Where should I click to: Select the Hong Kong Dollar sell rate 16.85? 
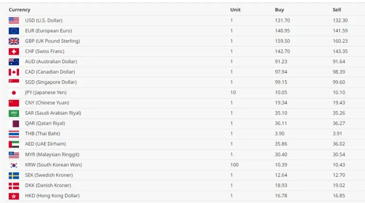tap(339, 195)
